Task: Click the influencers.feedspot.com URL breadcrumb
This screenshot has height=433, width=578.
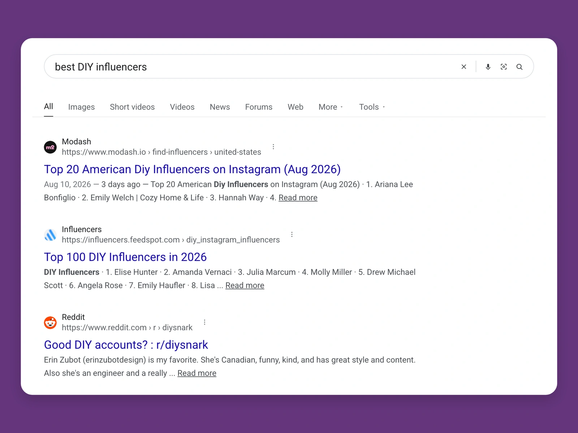Action: pos(171,240)
